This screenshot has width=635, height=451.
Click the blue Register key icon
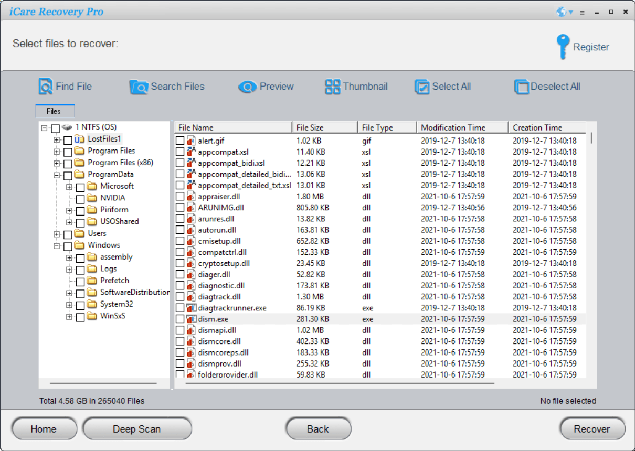[563, 47]
